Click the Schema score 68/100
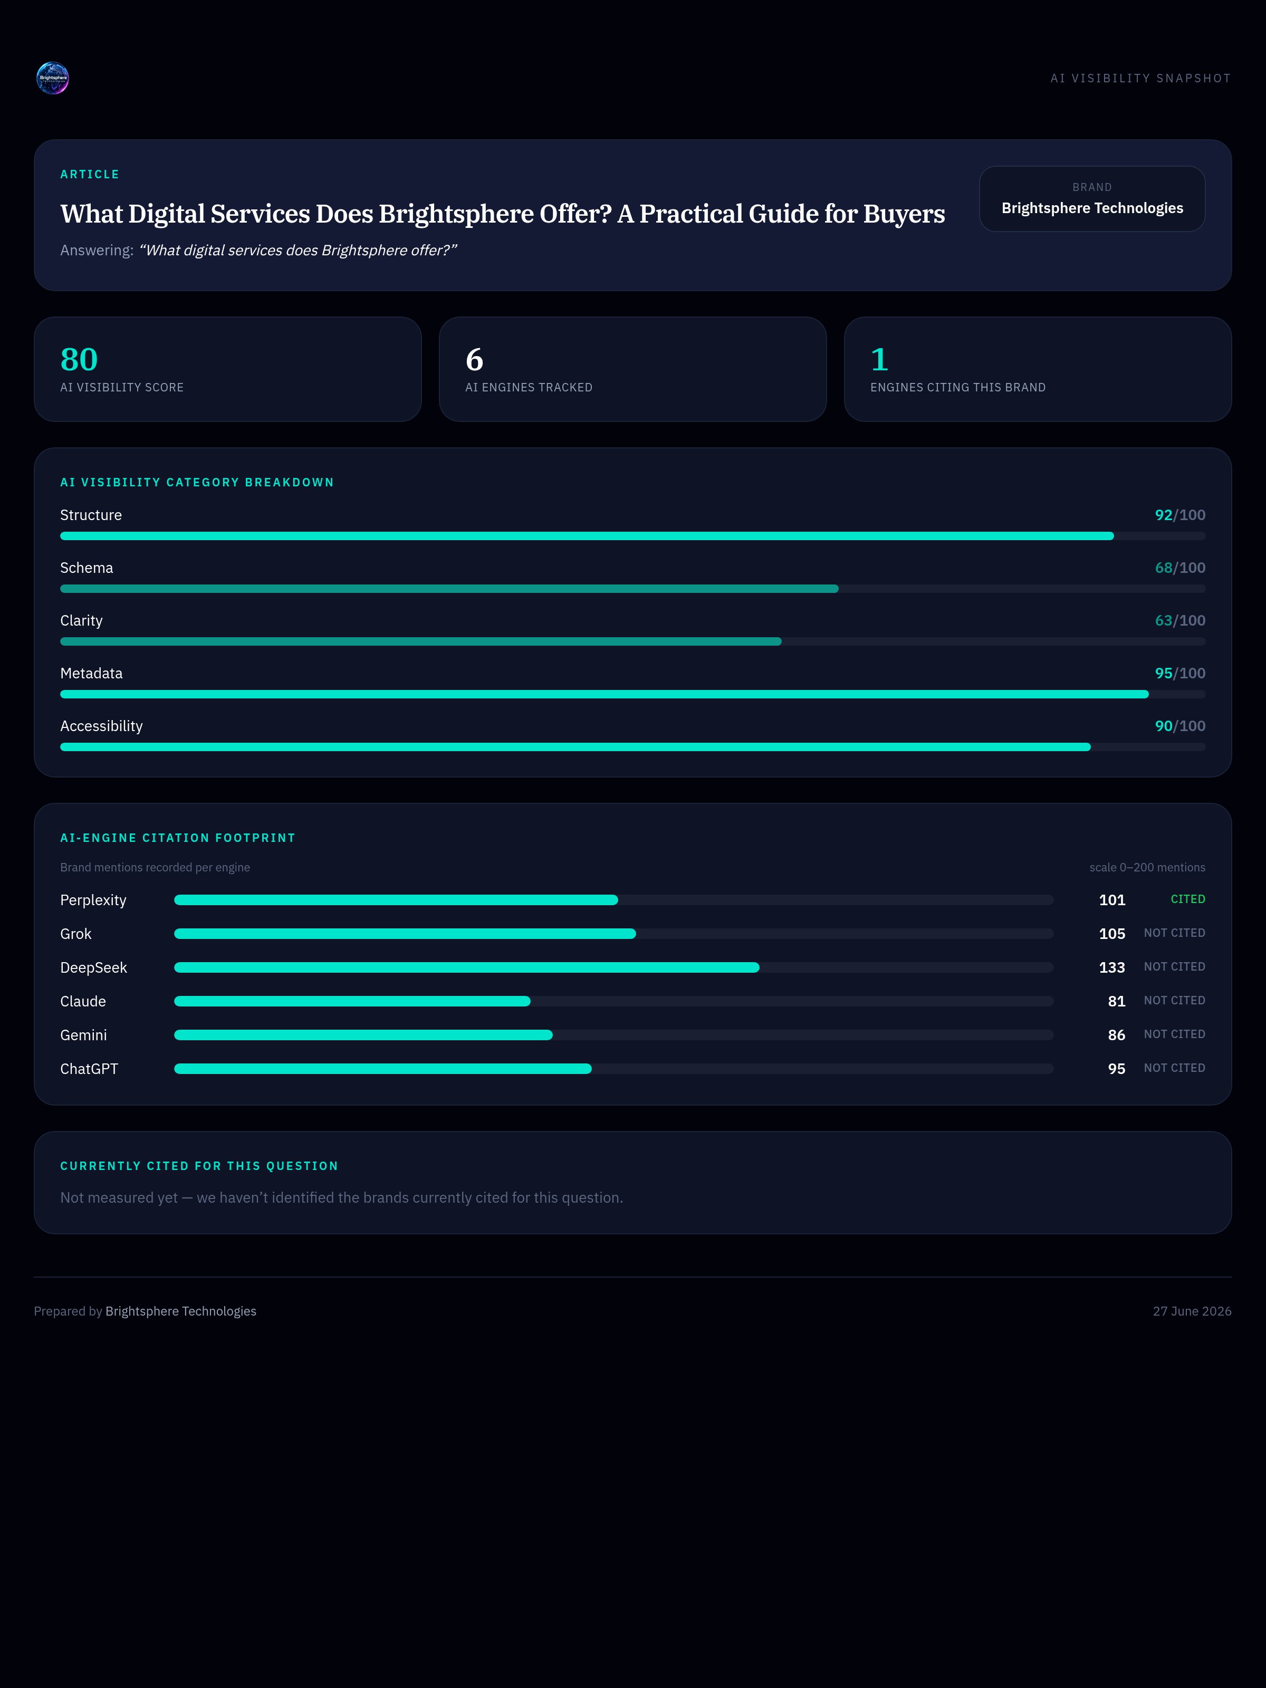 coord(1180,568)
